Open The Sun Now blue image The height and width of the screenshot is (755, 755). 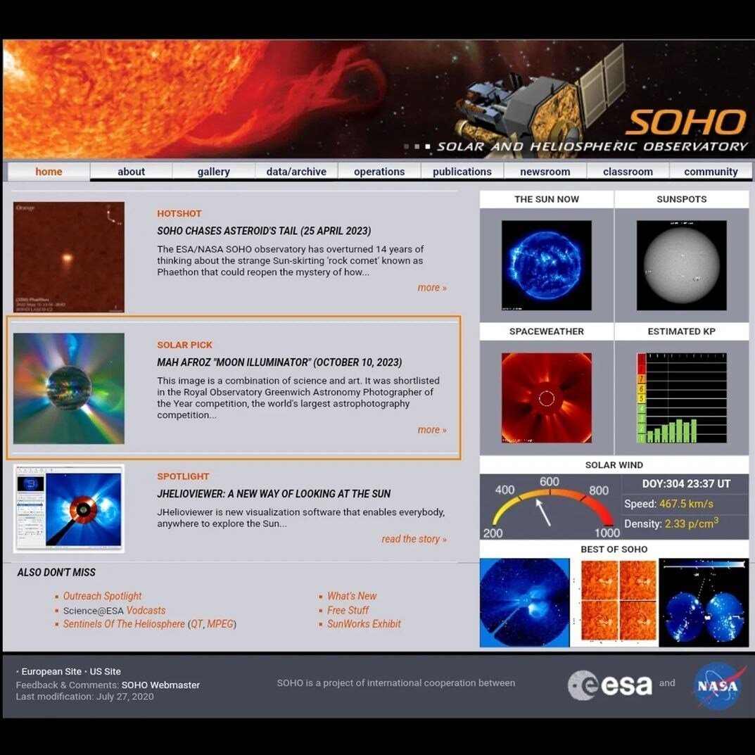546,265
